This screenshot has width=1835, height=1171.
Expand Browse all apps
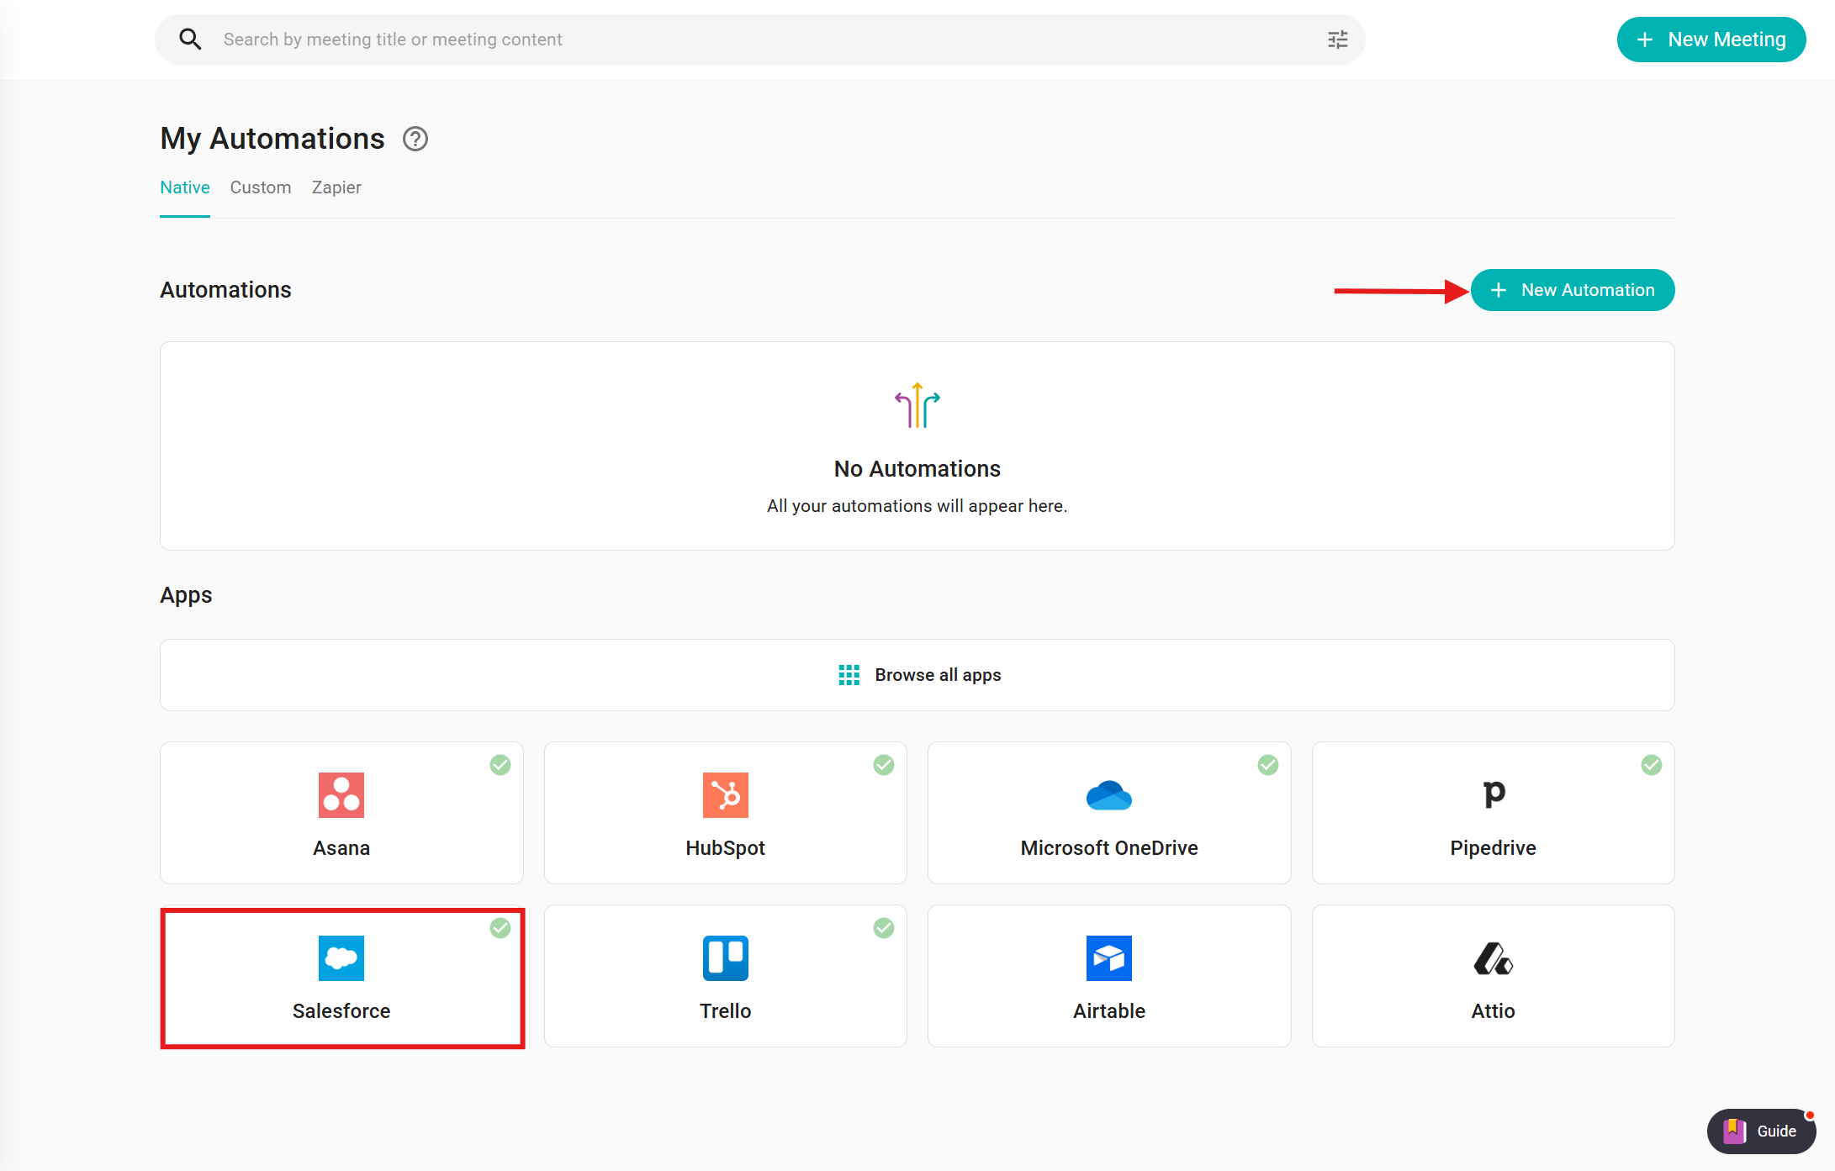pyautogui.click(x=917, y=675)
